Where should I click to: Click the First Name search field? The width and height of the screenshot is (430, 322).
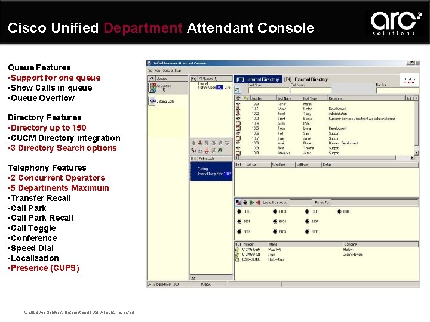coord(311,91)
